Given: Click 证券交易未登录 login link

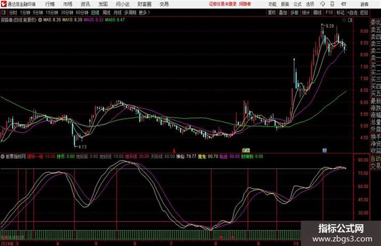Looking at the screenshot, I should [223, 4].
